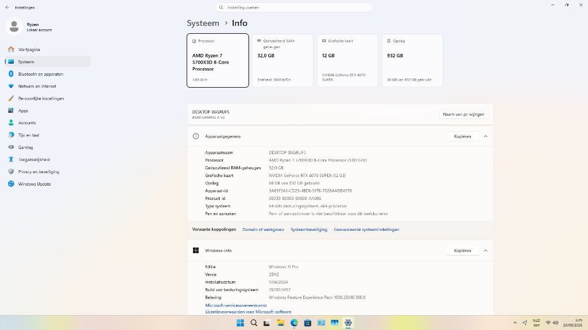Open Microsoft-servicesovereenkomst link
Viewport: 588px width, 330px height.
click(236, 305)
